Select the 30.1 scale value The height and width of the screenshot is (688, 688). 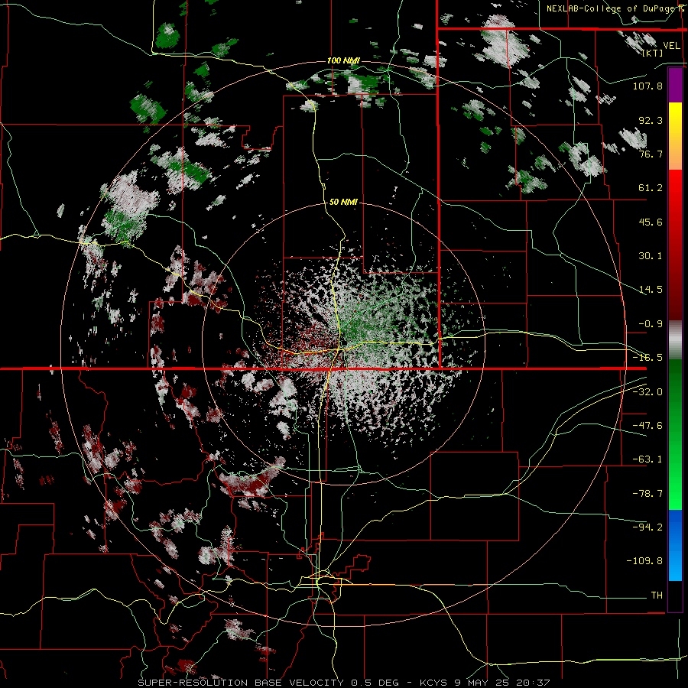[651, 256]
